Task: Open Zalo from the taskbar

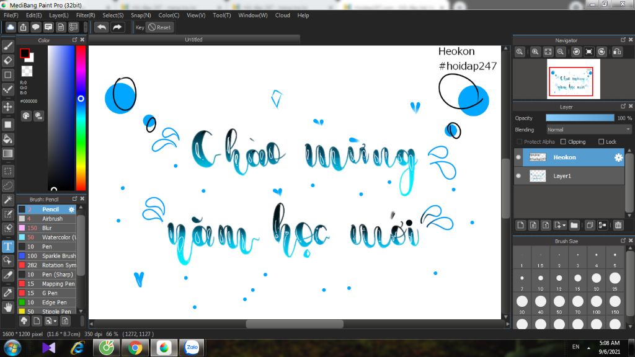Action: pyautogui.click(x=192, y=347)
